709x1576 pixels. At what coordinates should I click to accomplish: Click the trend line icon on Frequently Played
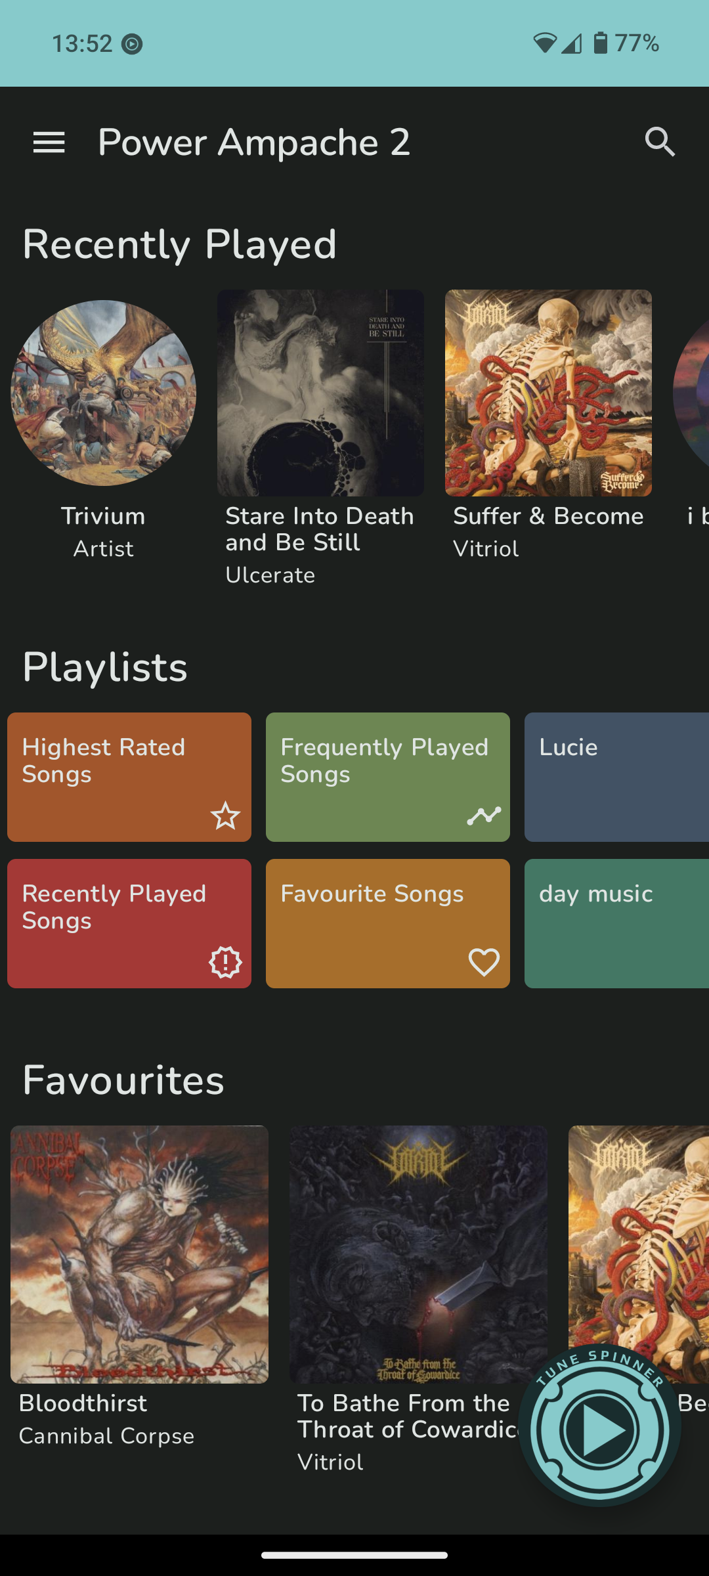point(484,816)
